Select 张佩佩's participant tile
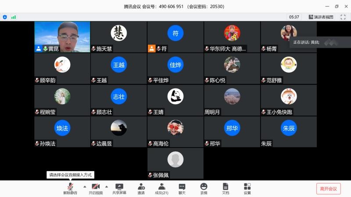This screenshot has height=197, width=351. click(175, 163)
